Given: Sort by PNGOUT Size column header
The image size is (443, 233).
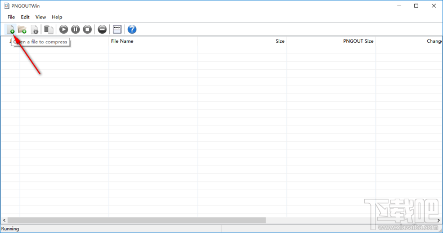Looking at the screenshot, I should [331, 41].
